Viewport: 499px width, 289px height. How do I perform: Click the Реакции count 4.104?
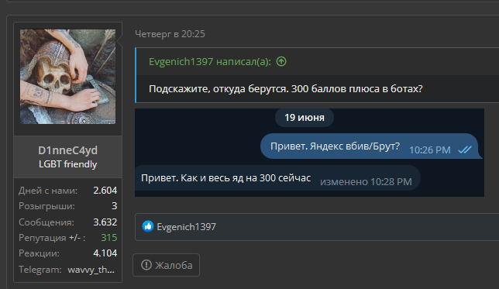tap(105, 253)
